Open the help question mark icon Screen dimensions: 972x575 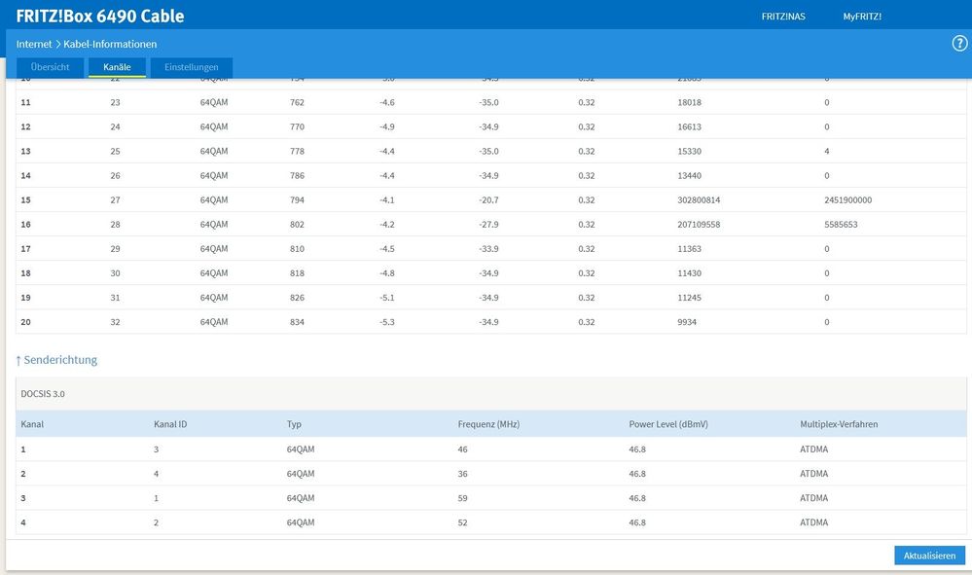pos(959,44)
